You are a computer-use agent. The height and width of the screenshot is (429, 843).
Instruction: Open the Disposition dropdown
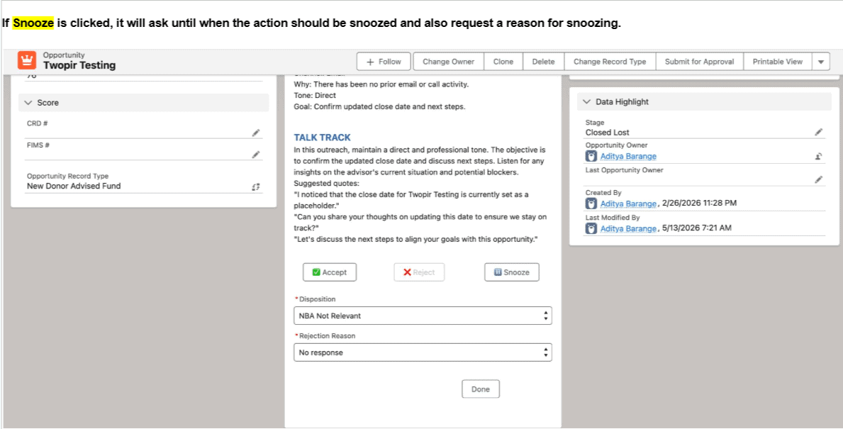423,316
